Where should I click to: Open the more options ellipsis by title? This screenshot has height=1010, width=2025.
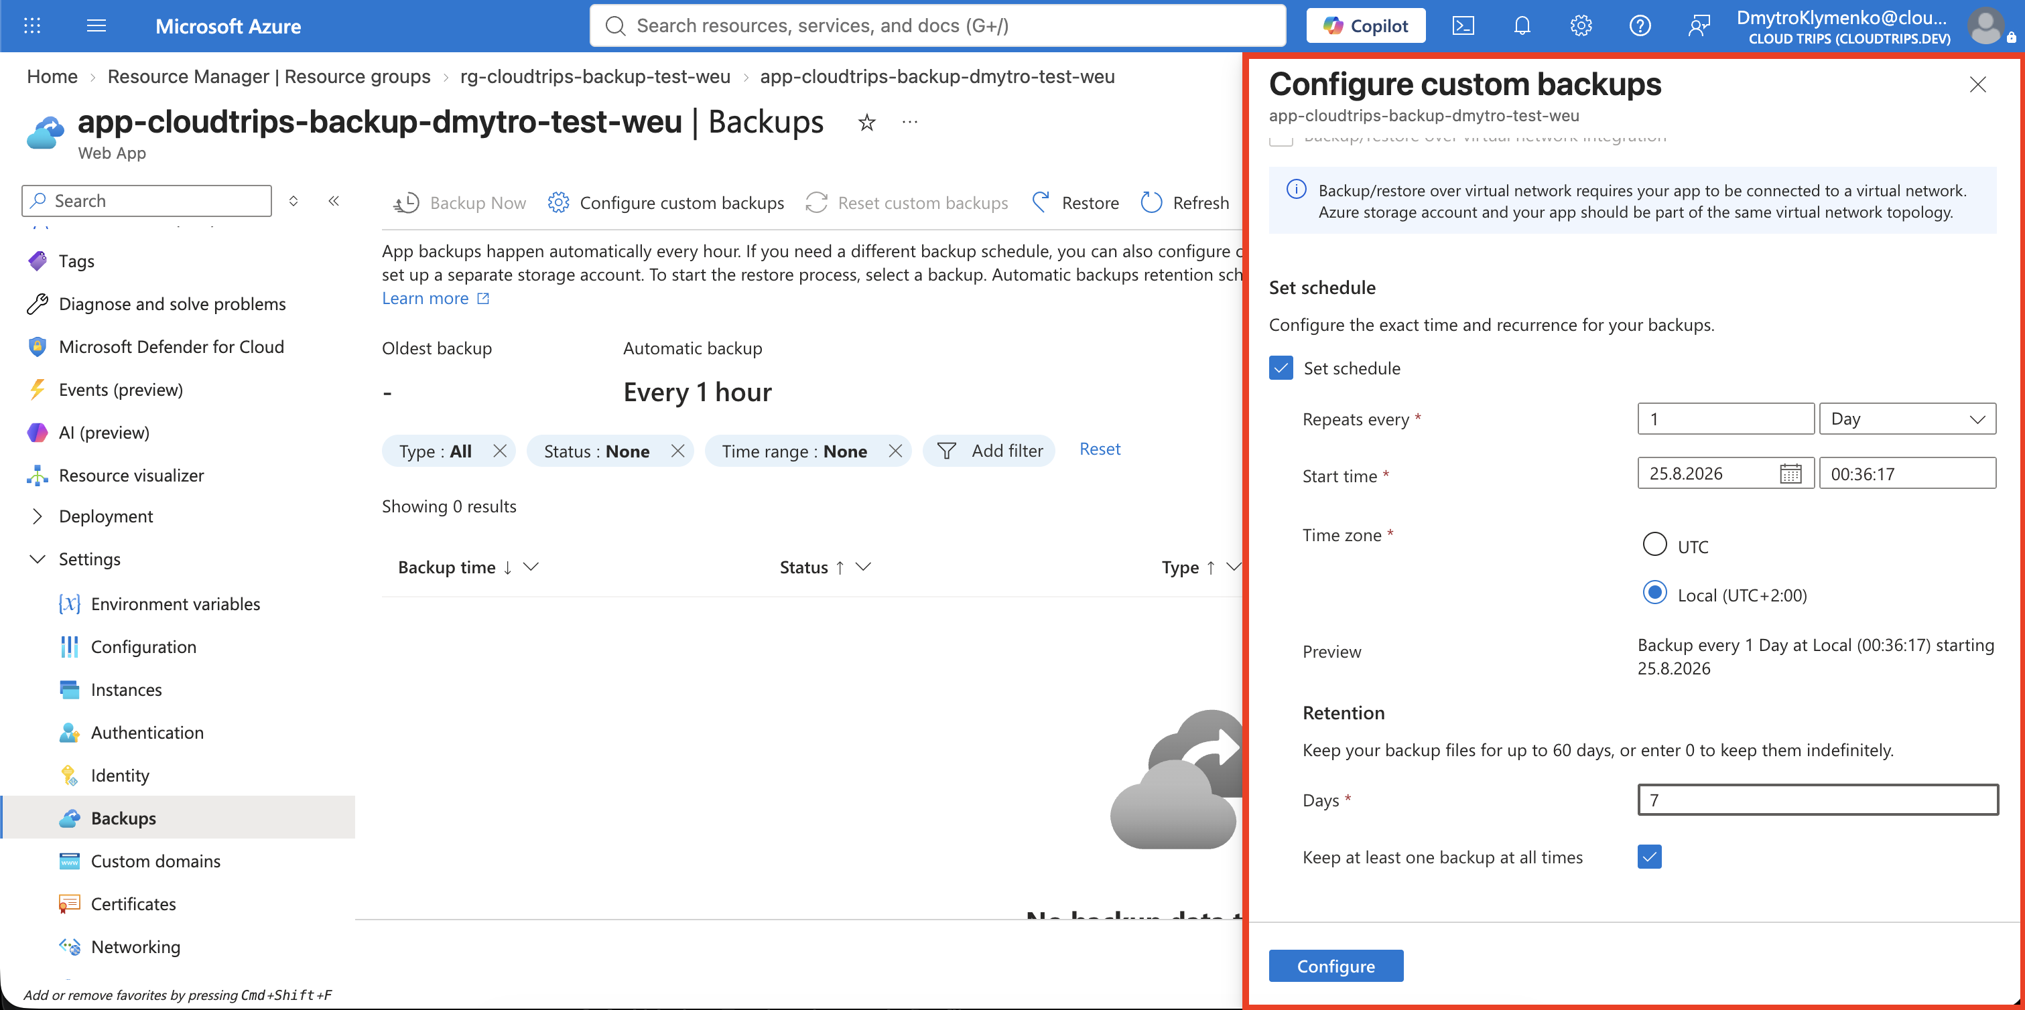(x=909, y=123)
